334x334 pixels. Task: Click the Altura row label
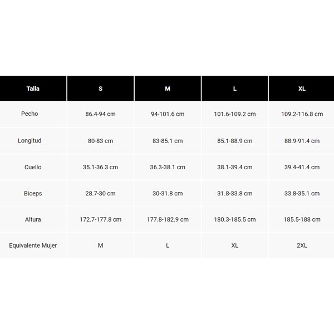coord(33,220)
